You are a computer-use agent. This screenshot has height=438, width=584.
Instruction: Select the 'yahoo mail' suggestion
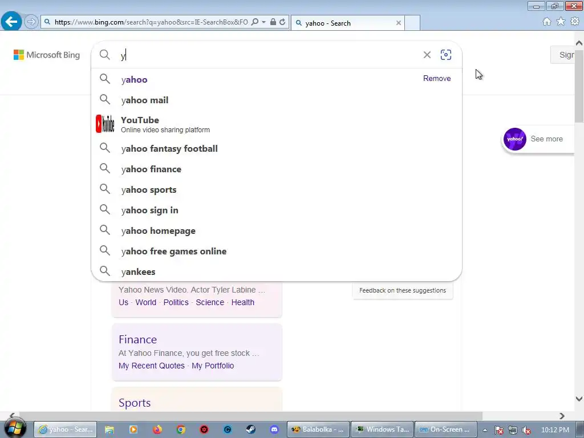277,100
